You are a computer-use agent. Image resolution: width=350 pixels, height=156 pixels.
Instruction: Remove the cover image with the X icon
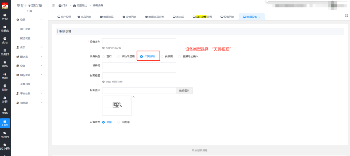click(x=134, y=97)
